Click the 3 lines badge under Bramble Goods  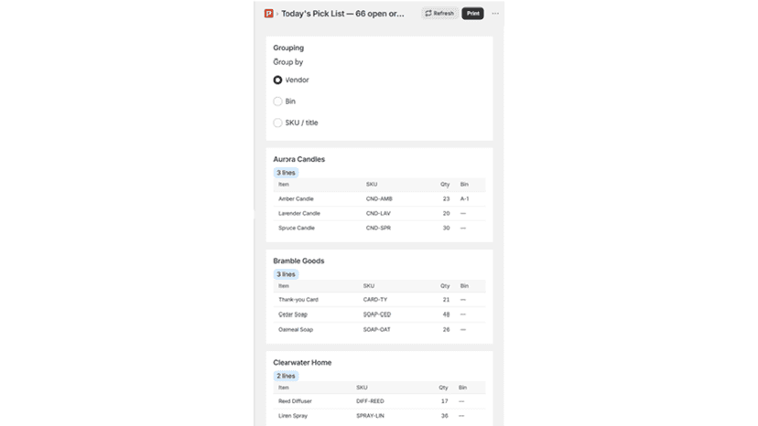(286, 274)
